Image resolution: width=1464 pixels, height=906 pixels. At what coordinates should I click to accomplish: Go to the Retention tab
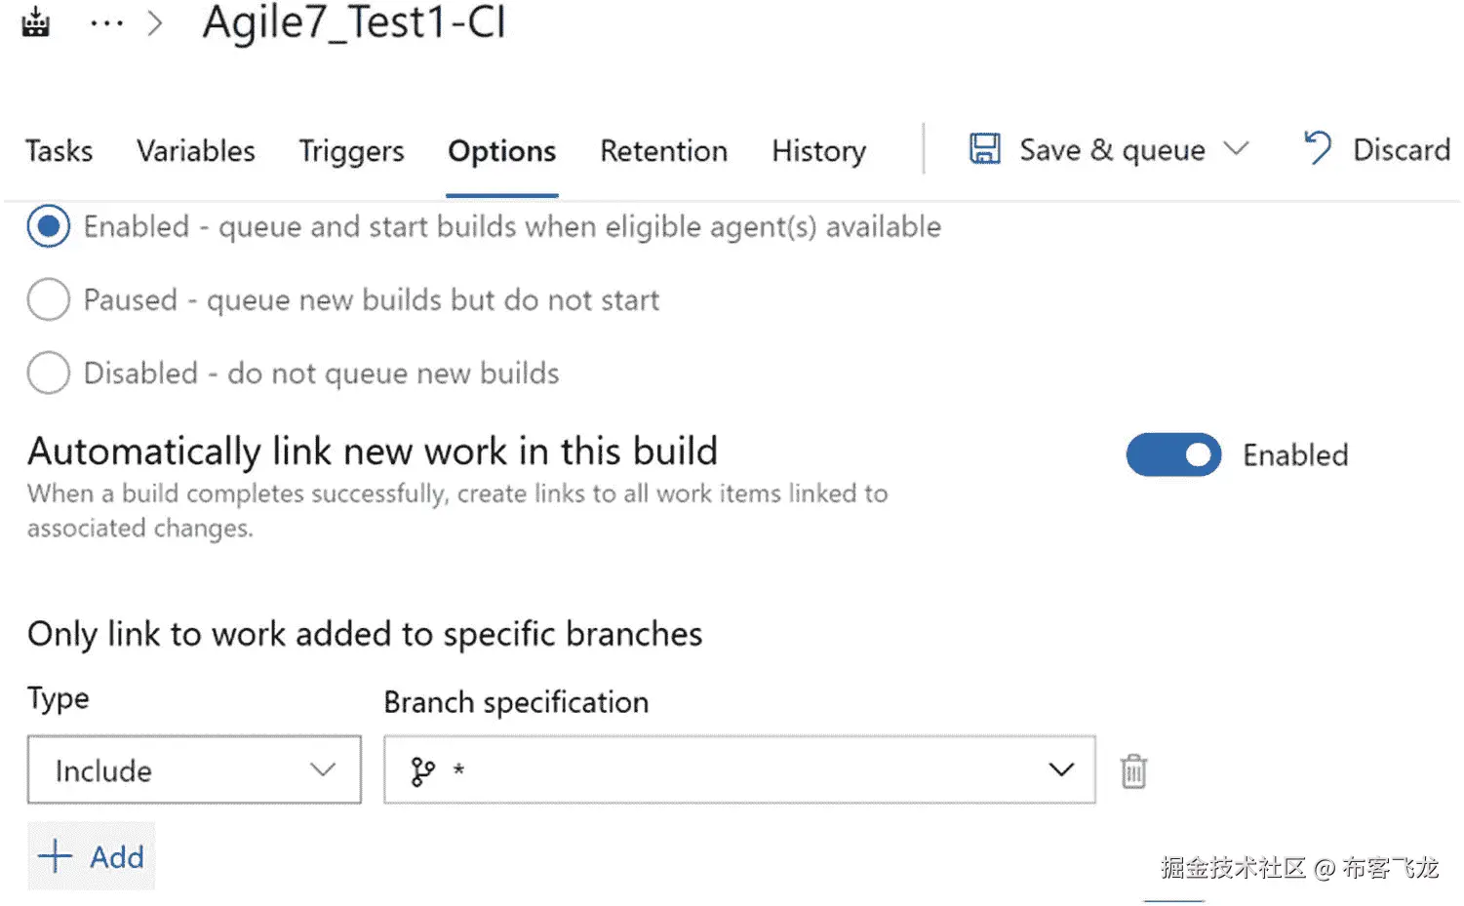point(663,151)
